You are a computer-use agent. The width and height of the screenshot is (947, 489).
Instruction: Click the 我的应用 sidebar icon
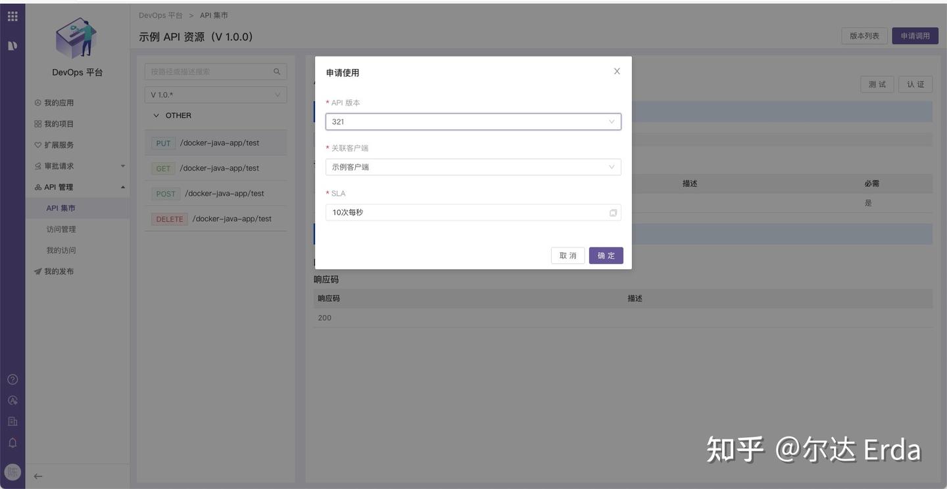pos(37,102)
